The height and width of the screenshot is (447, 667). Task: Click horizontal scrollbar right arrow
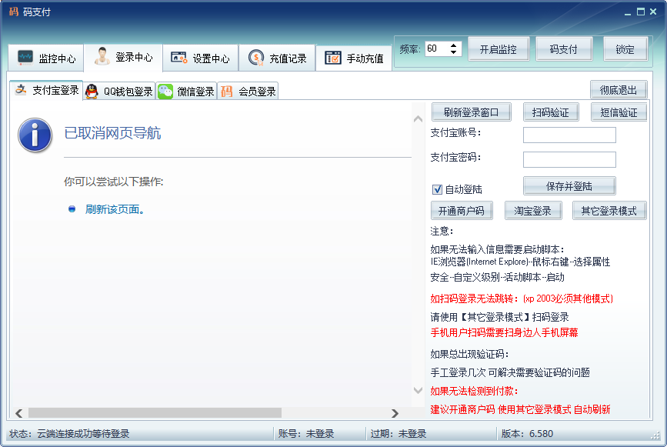395,413
